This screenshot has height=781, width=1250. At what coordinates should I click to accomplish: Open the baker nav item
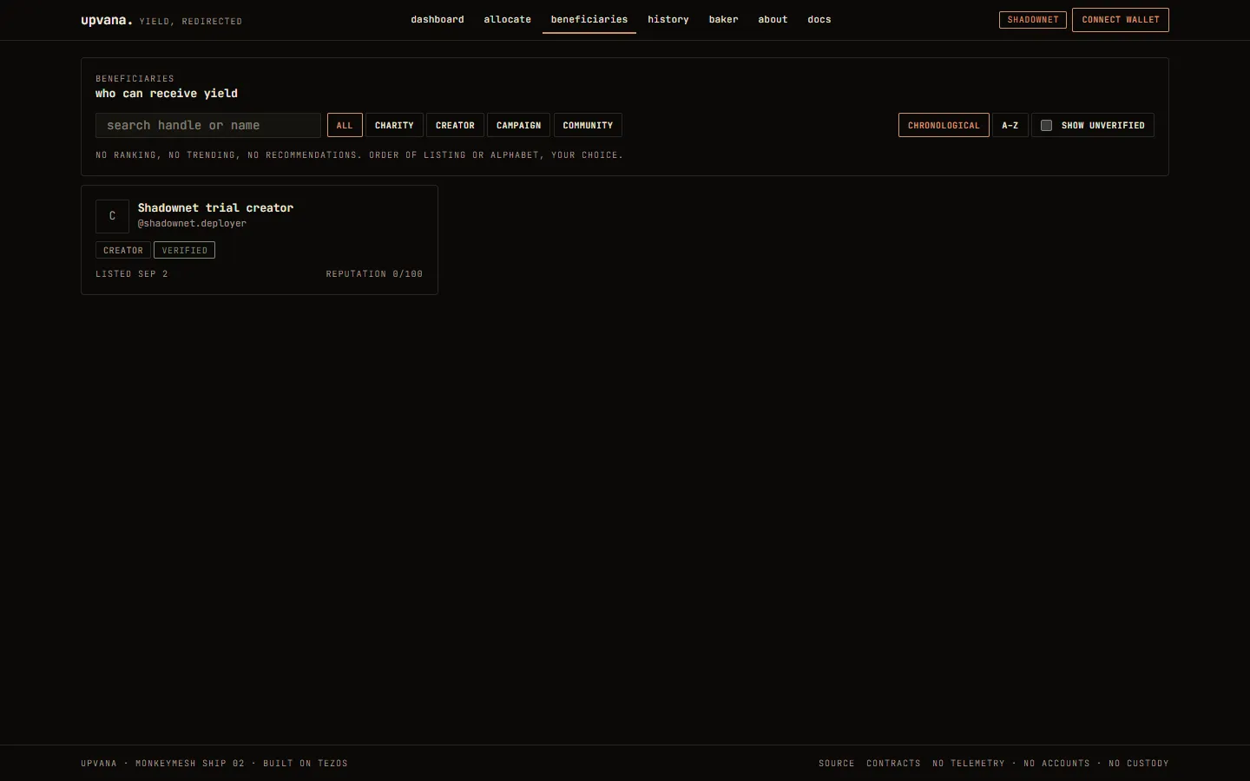tap(723, 19)
